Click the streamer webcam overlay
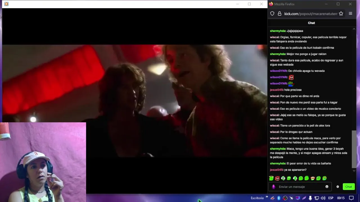Image resolution: width=360 pixels, height=202 pixels. pyautogui.click(x=43, y=162)
